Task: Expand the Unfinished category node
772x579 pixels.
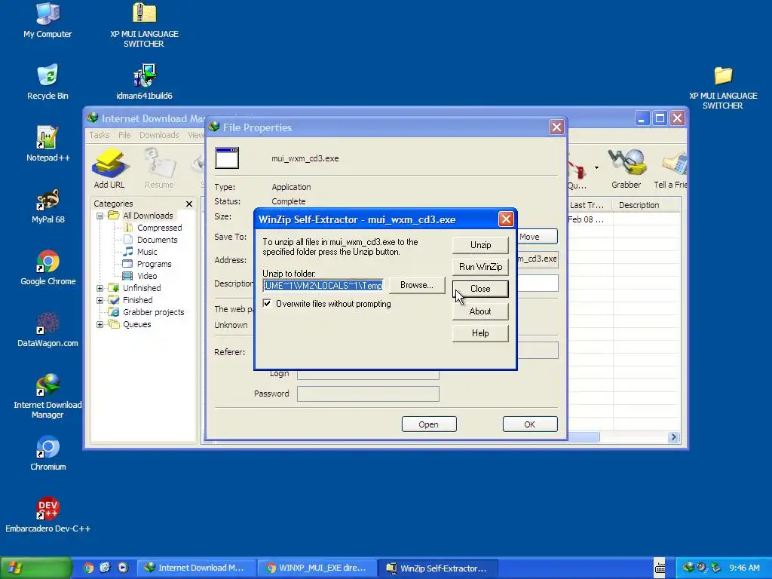Action: 100,288
